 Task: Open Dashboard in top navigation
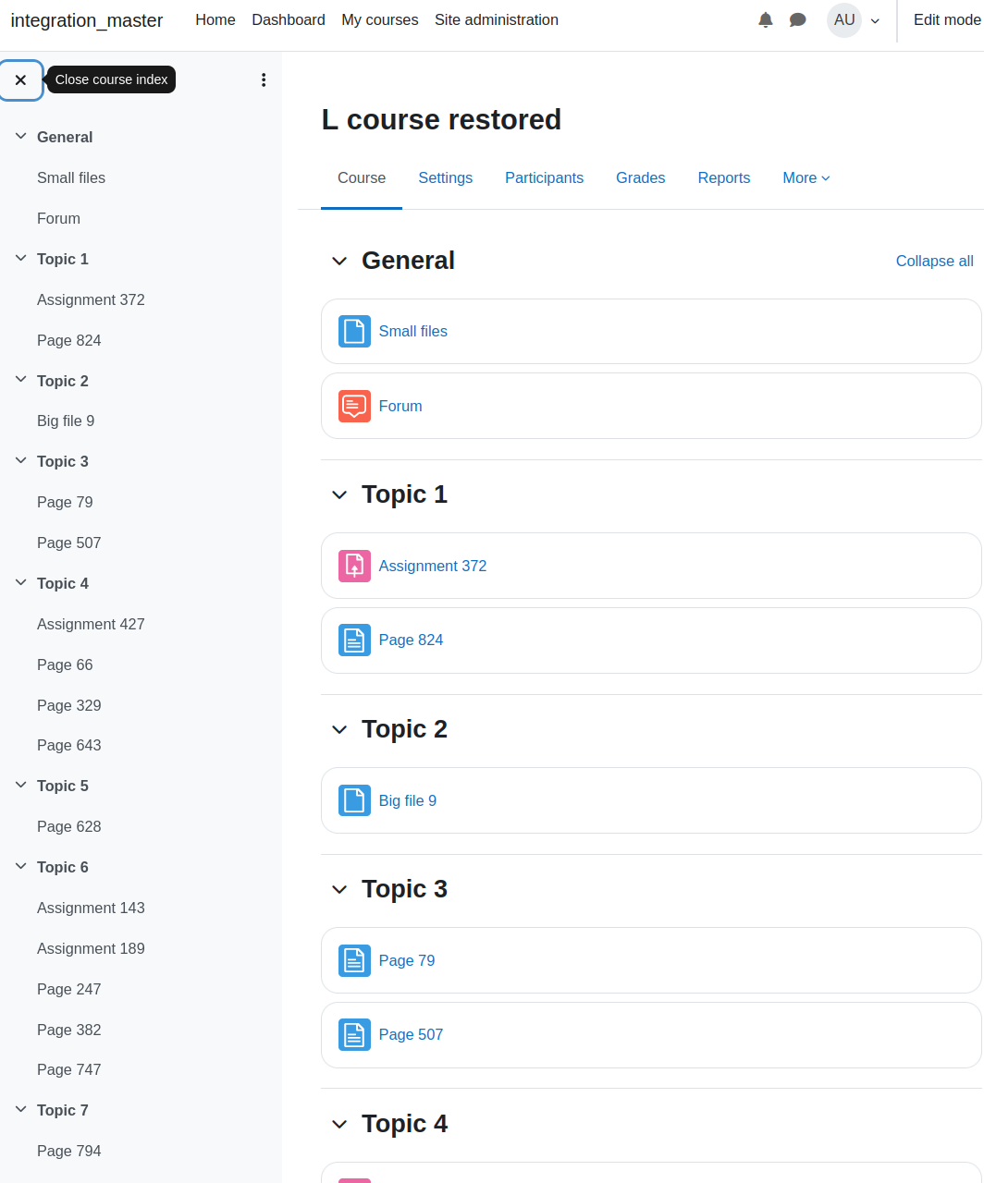click(289, 20)
